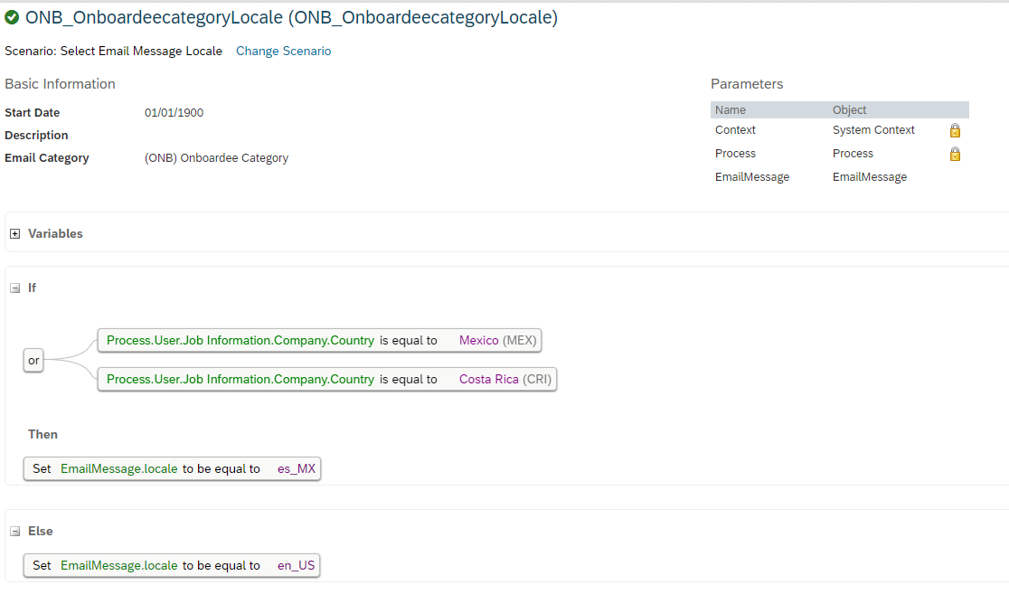Click the Name column header in Parameters

(x=731, y=110)
